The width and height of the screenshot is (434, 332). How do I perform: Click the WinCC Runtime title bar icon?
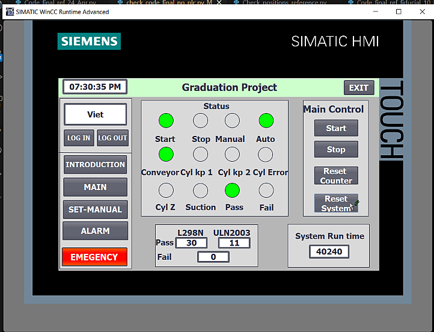click(10, 12)
